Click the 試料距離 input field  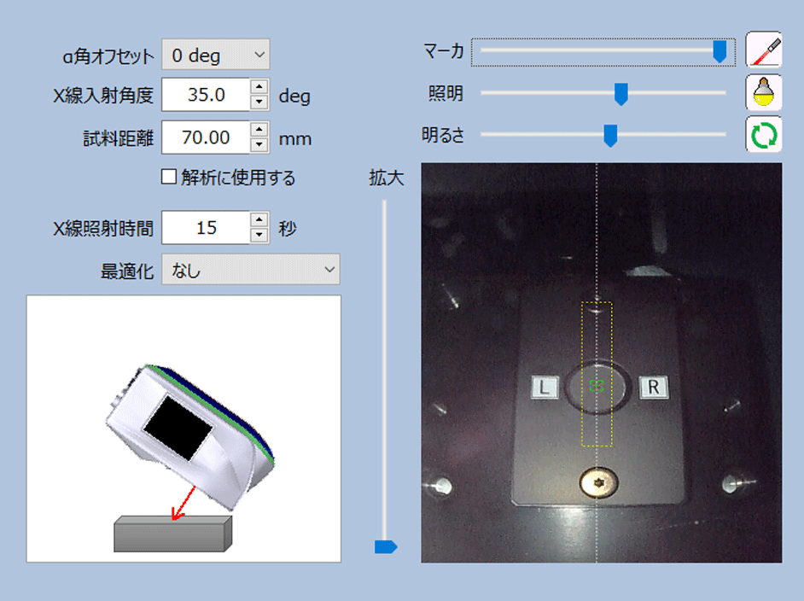coord(207,137)
